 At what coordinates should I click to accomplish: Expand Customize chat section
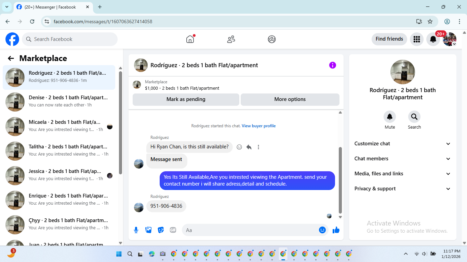(402, 144)
